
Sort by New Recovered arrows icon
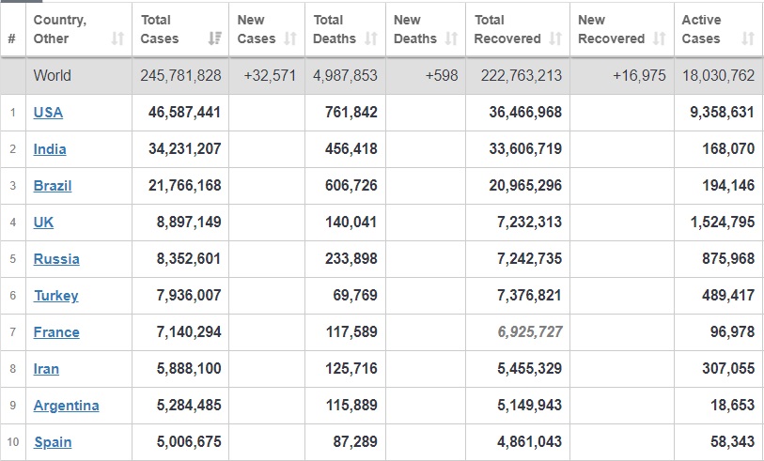pyautogui.click(x=659, y=38)
